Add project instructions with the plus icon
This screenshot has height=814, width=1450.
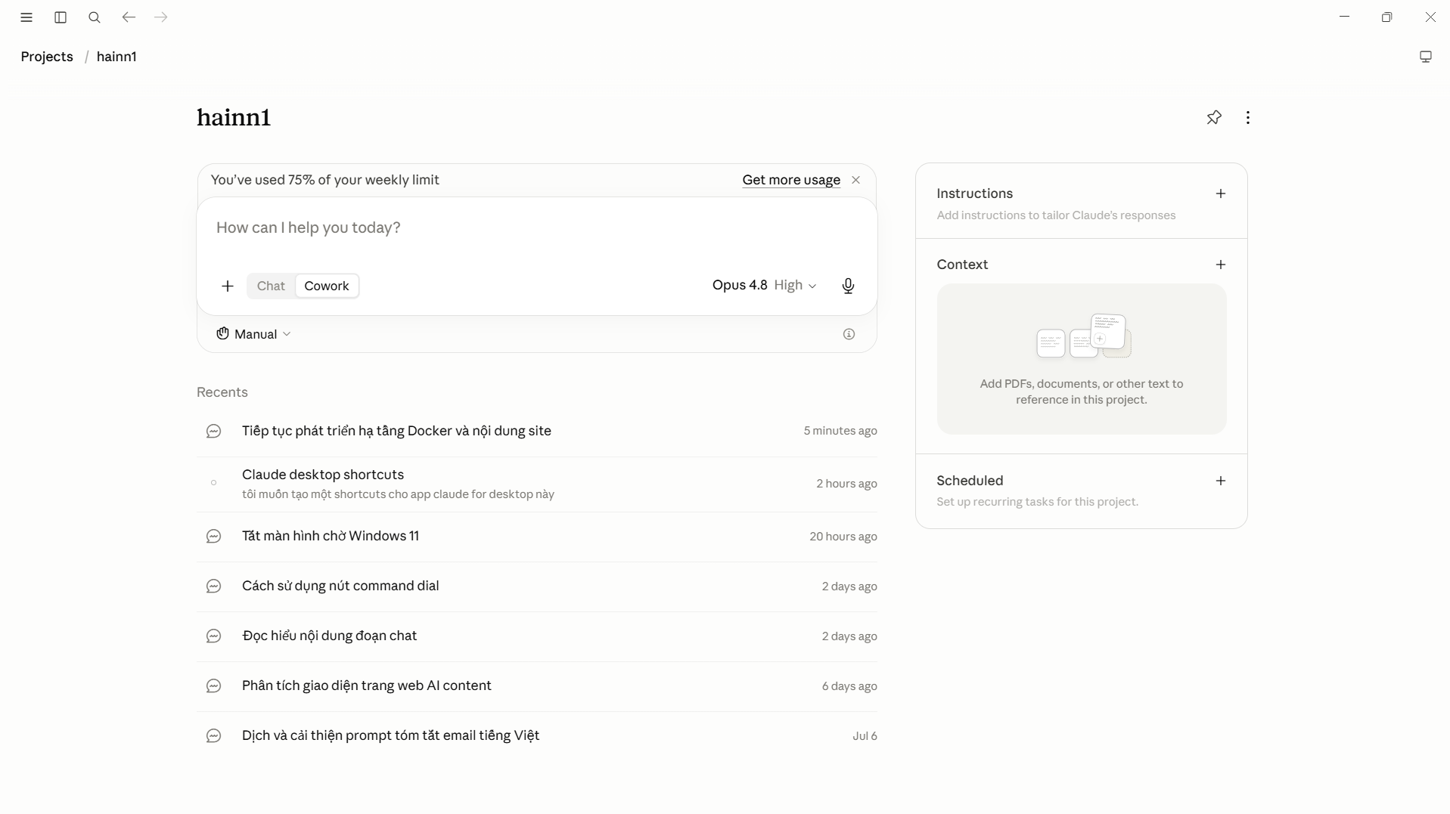(x=1221, y=193)
